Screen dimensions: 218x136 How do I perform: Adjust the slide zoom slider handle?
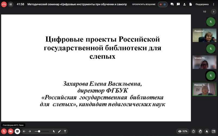[39, 131]
